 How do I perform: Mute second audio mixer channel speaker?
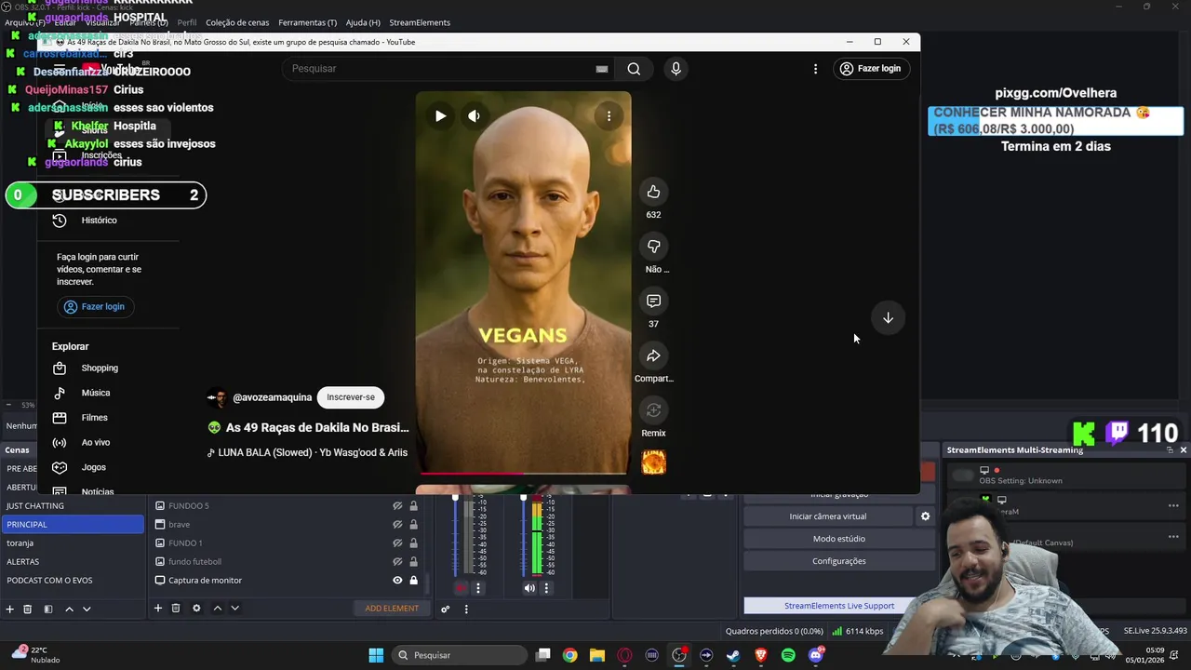(529, 588)
